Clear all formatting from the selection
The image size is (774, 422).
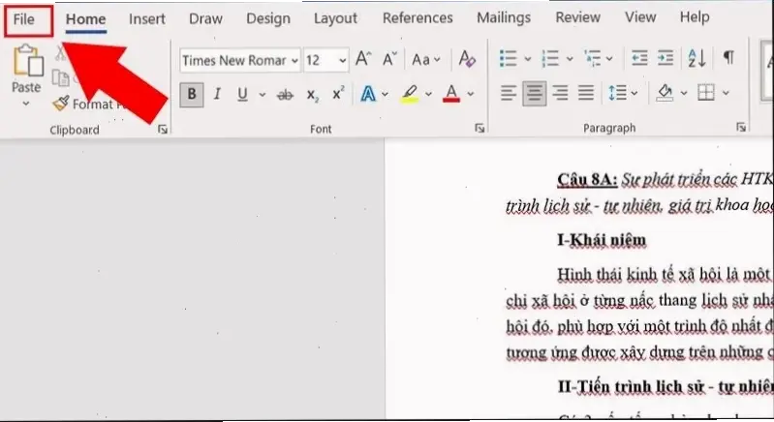coord(467,59)
